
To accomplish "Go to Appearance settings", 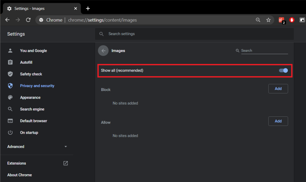I will (30, 98).
